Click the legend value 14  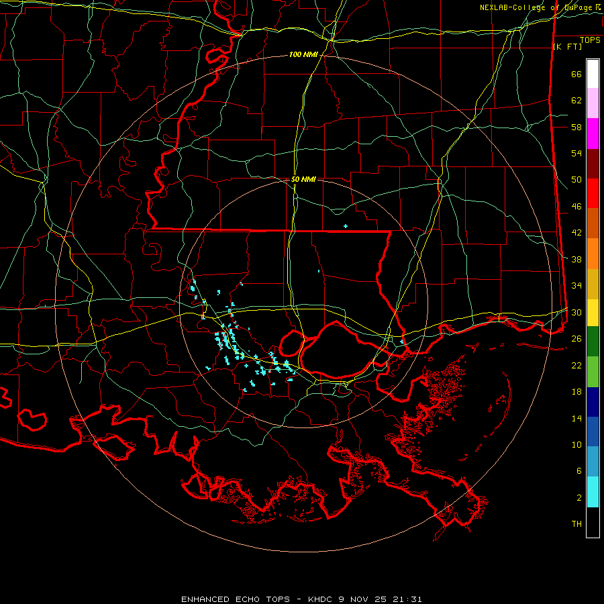pyautogui.click(x=576, y=418)
